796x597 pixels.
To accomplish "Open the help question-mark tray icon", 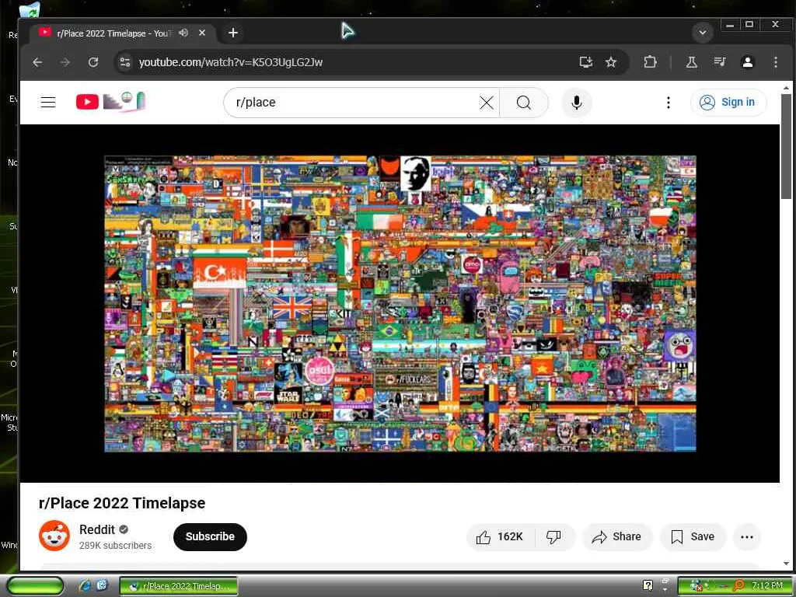I will (x=648, y=585).
